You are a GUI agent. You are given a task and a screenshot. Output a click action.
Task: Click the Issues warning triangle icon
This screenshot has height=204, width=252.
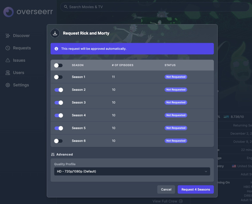coord(8,60)
